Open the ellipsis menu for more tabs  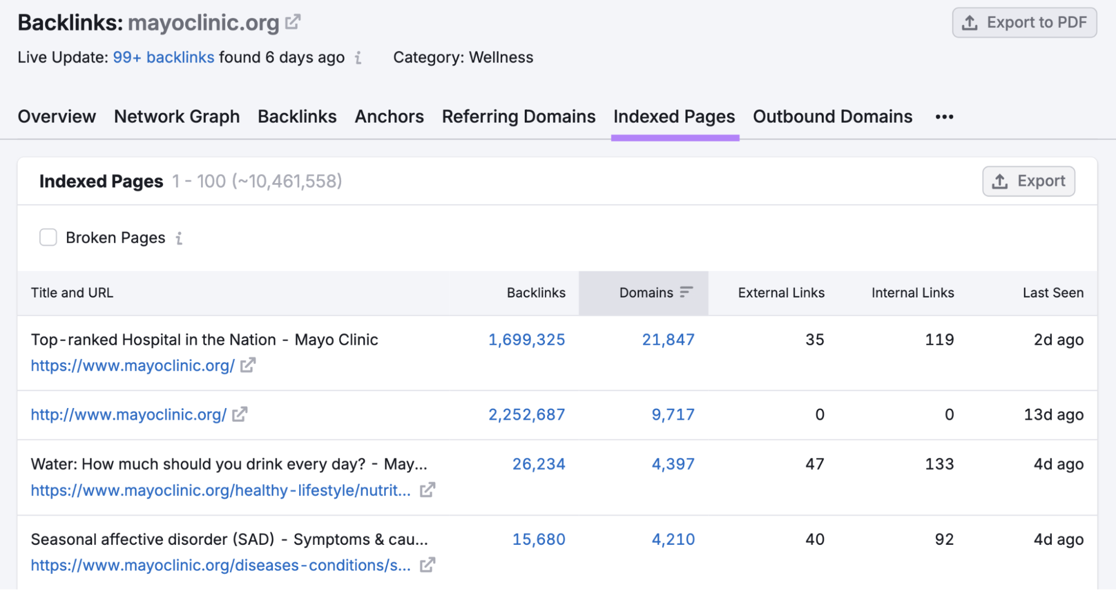pyautogui.click(x=945, y=117)
